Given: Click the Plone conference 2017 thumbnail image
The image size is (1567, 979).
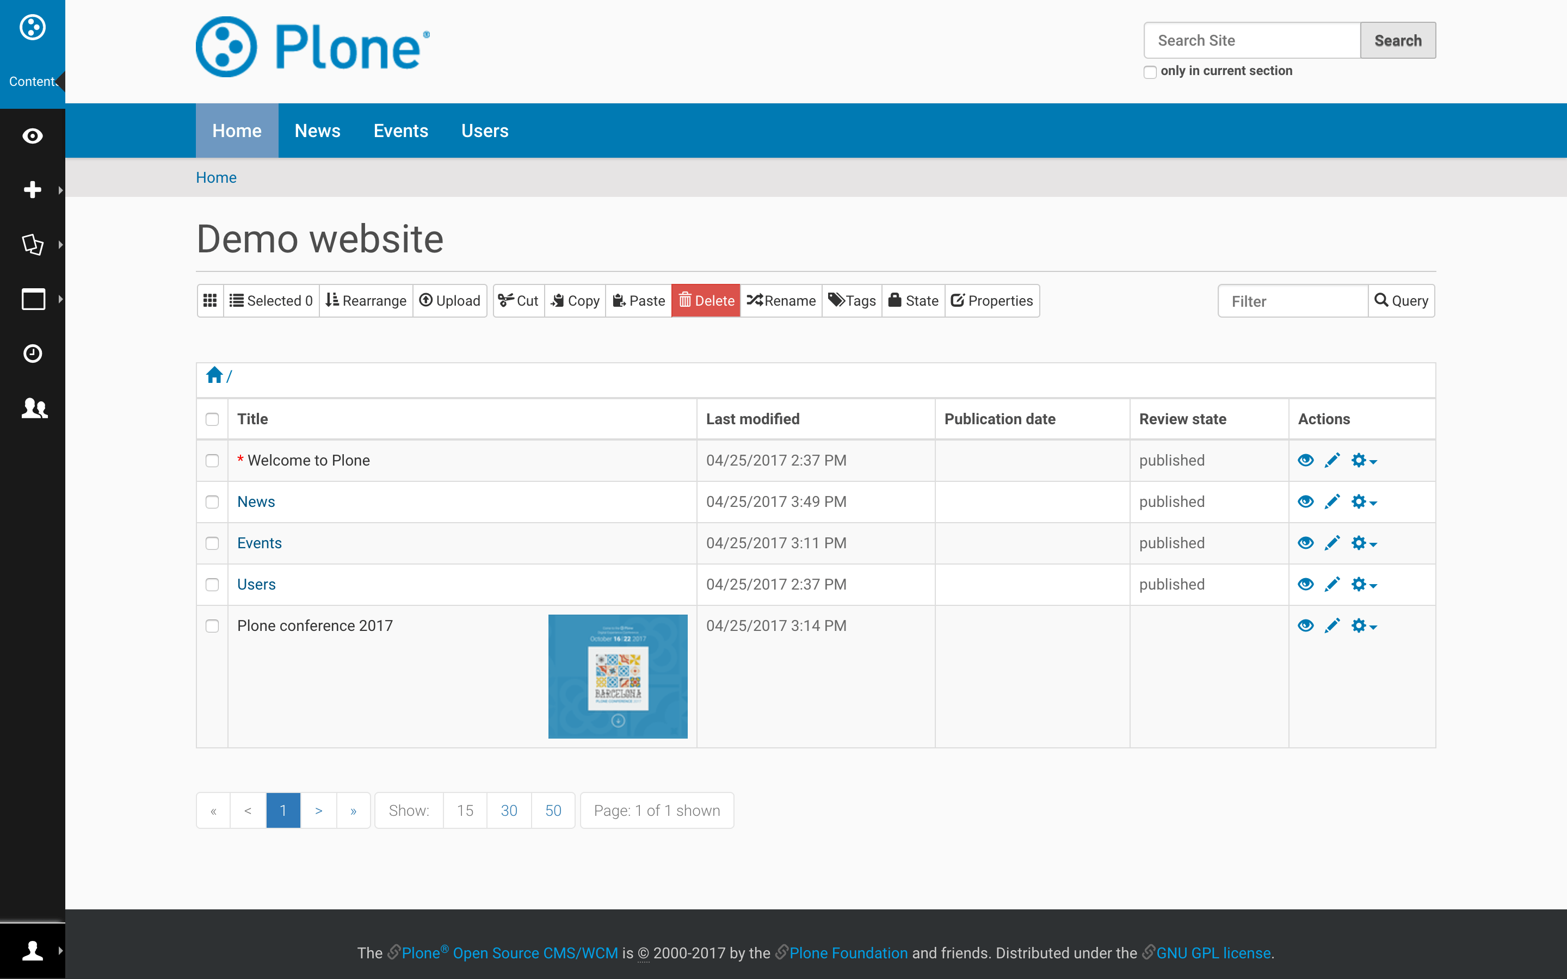Looking at the screenshot, I should click(x=618, y=676).
